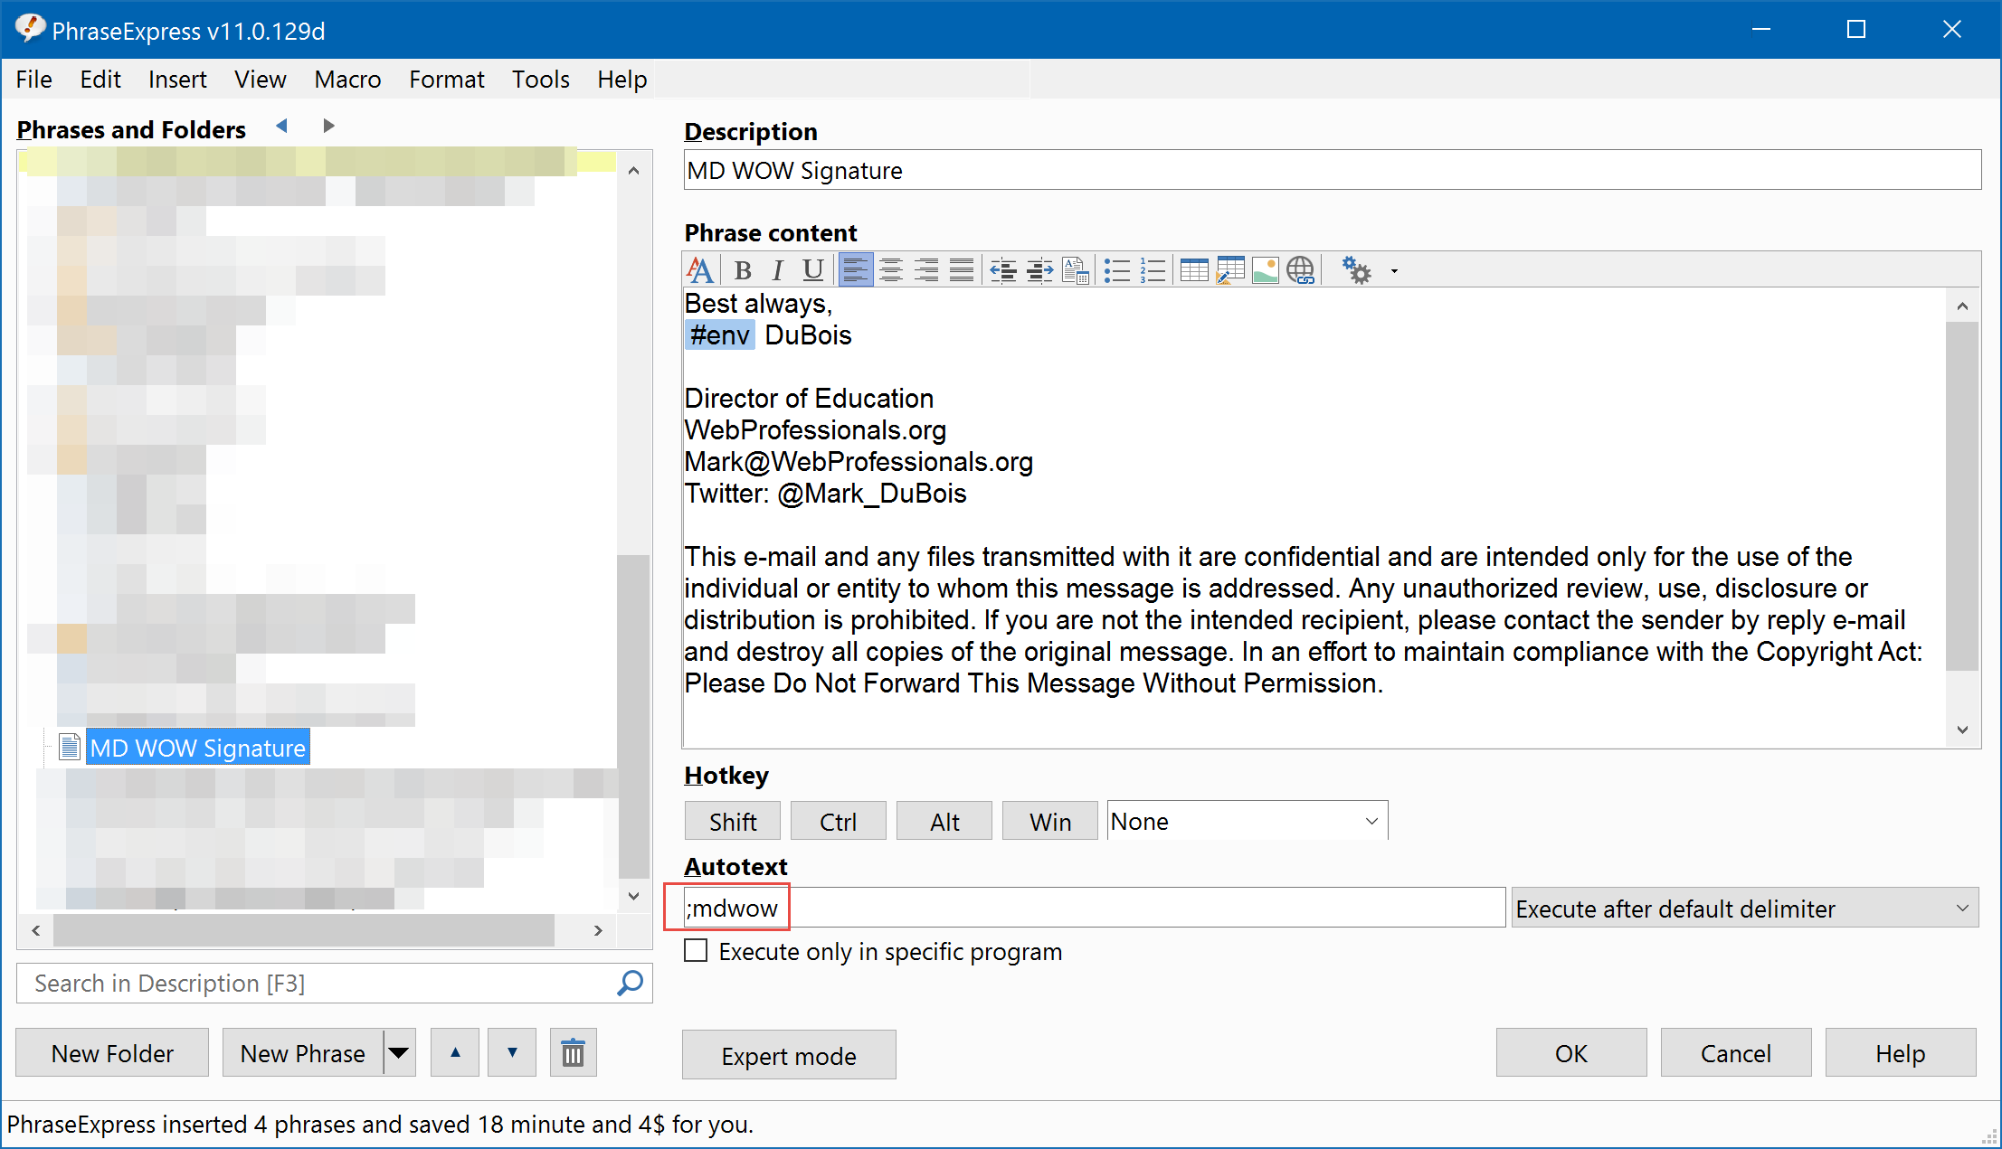Viewport: 2002px width, 1149px height.
Task: Toggle italic formatting
Action: click(777, 270)
